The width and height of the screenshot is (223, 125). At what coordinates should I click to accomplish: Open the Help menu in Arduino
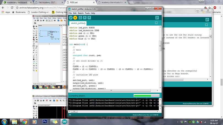click(x=93, y=13)
